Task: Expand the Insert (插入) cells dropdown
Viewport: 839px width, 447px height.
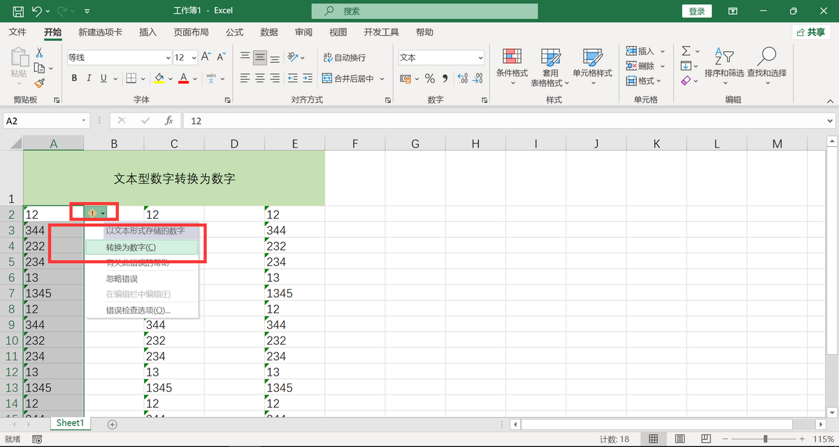Action: (x=662, y=51)
